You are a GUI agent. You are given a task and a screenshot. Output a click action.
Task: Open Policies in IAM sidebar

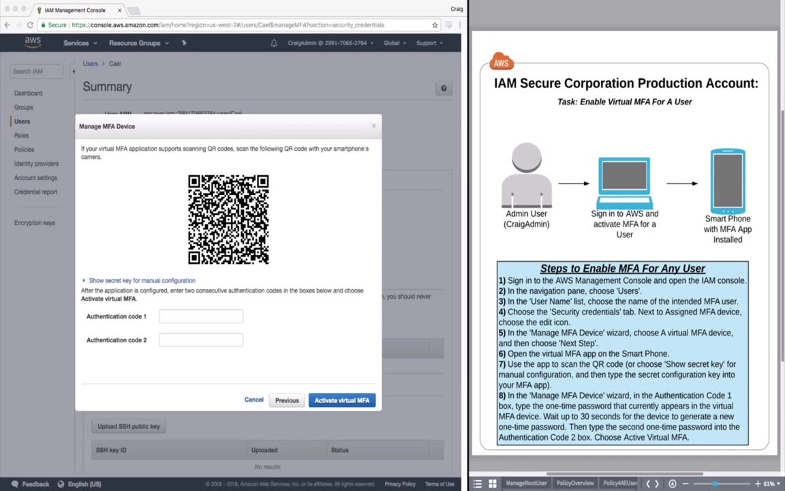pos(24,149)
